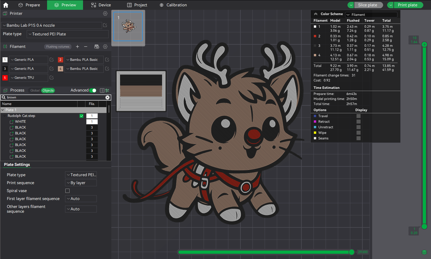This screenshot has width=431, height=259.
Task: Clear the brown search text
Action: pos(108,97)
